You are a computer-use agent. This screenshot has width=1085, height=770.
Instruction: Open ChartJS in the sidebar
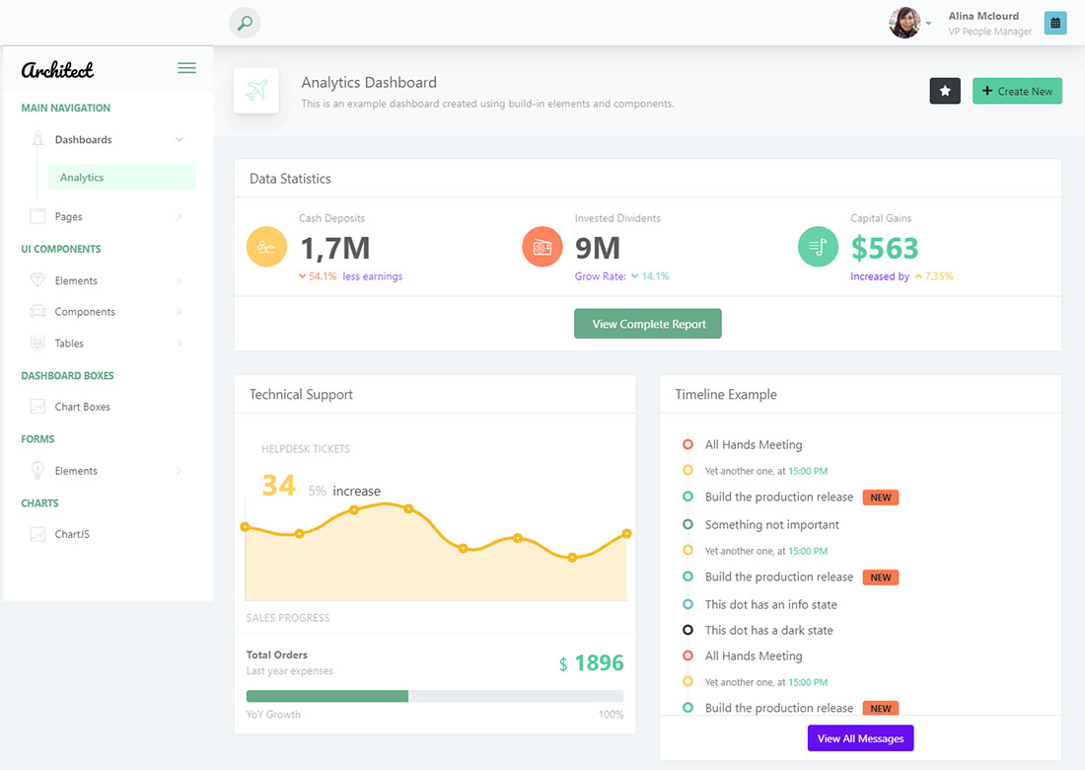tap(72, 534)
